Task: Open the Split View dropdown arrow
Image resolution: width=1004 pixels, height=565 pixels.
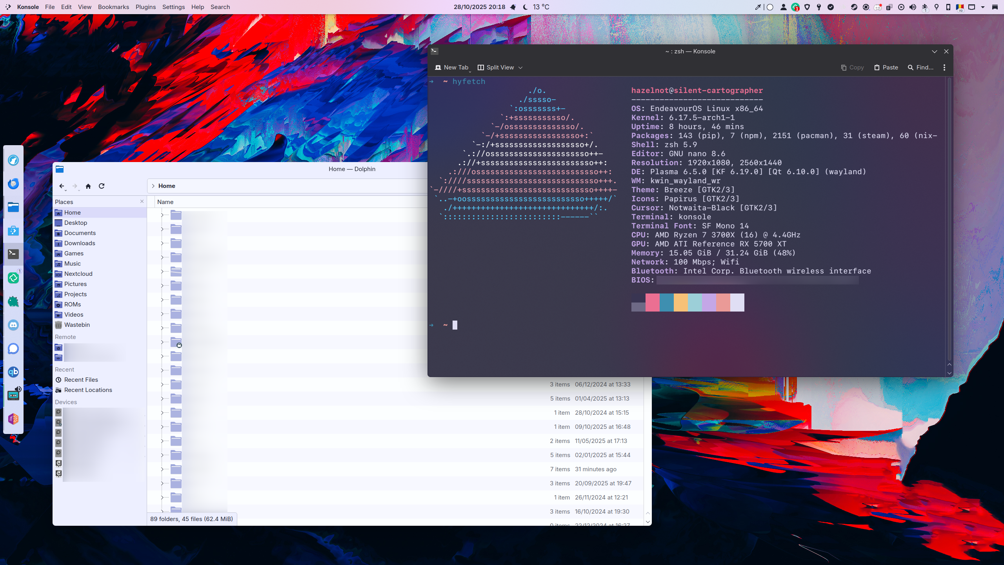Action: pyautogui.click(x=520, y=67)
